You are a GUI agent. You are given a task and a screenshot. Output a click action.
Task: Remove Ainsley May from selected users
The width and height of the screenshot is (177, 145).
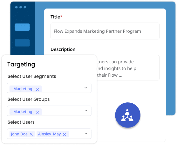pyautogui.click(x=65, y=135)
